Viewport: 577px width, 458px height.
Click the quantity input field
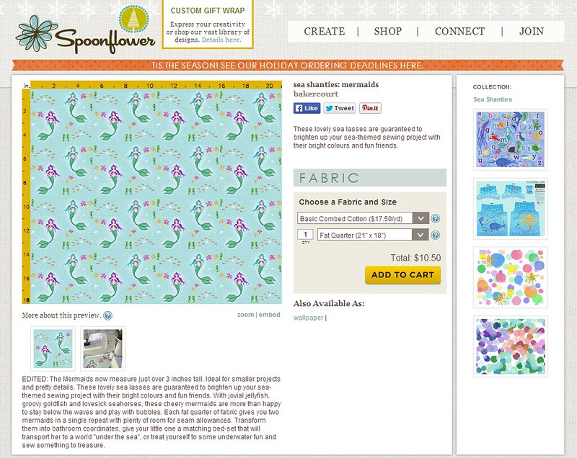click(305, 234)
